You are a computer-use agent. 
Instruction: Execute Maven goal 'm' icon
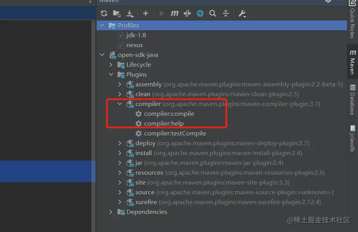[175, 13]
